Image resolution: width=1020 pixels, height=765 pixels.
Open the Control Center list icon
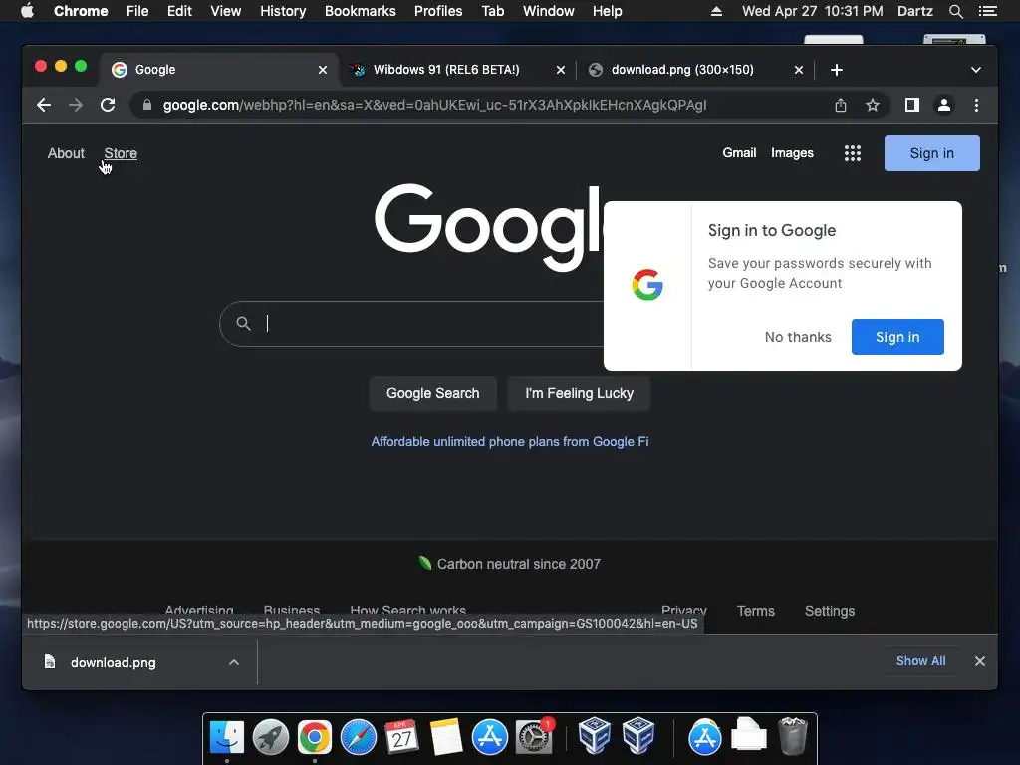coord(987,11)
